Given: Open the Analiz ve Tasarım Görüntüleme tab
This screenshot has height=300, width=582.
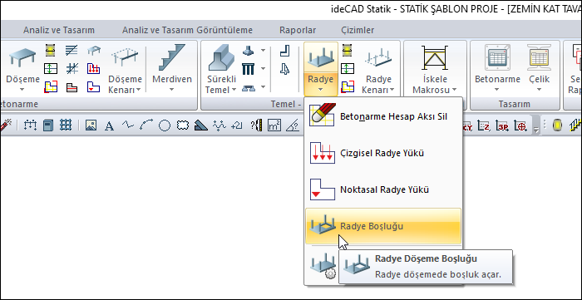Looking at the screenshot, I should point(187,30).
